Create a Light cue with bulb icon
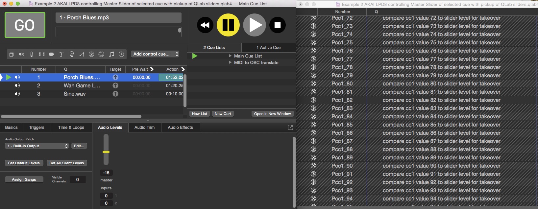 tap(72, 54)
